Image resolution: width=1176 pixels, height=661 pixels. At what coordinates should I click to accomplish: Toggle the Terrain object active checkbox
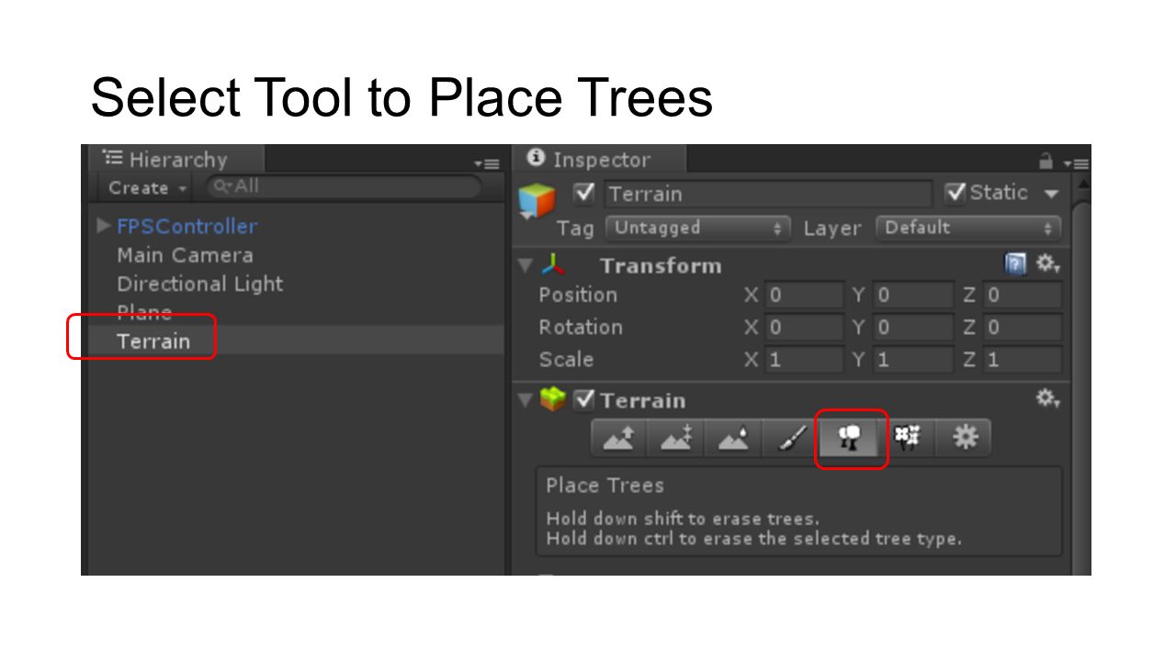(584, 193)
